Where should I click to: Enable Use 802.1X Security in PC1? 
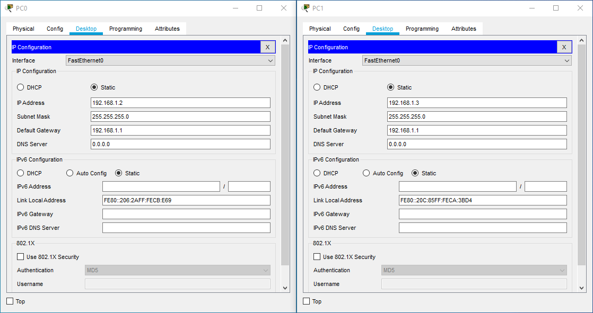point(317,257)
